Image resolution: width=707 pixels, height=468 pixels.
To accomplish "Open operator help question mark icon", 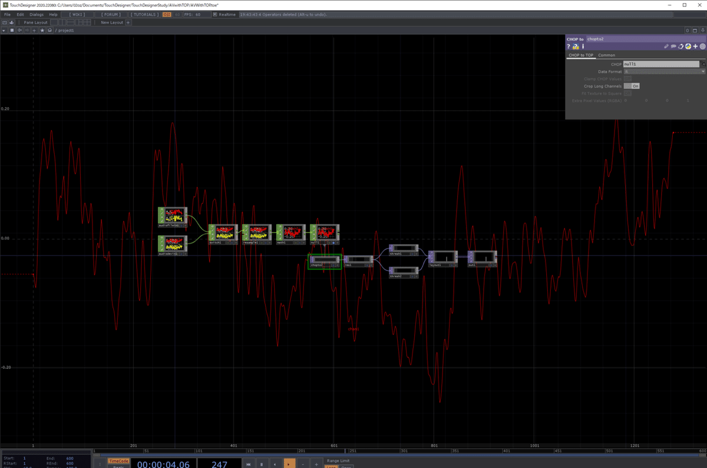I will [569, 47].
